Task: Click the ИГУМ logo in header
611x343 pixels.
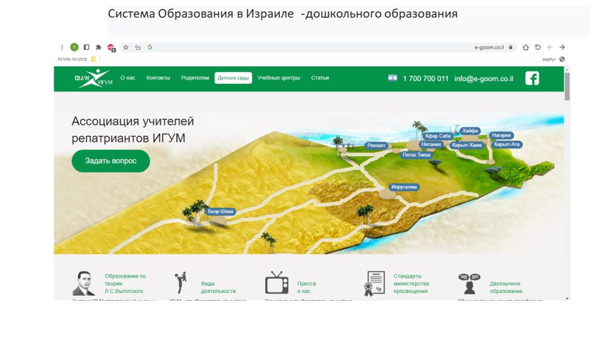Action: 94,79
